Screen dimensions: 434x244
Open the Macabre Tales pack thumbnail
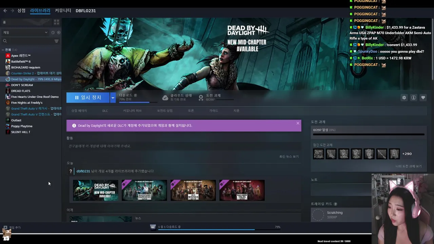tap(242, 190)
